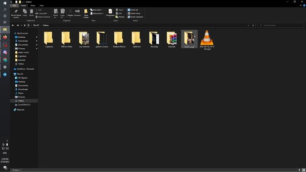Viewport: 306px width, 172px height.
Task: Select the thursday folder
Action: 154,39
